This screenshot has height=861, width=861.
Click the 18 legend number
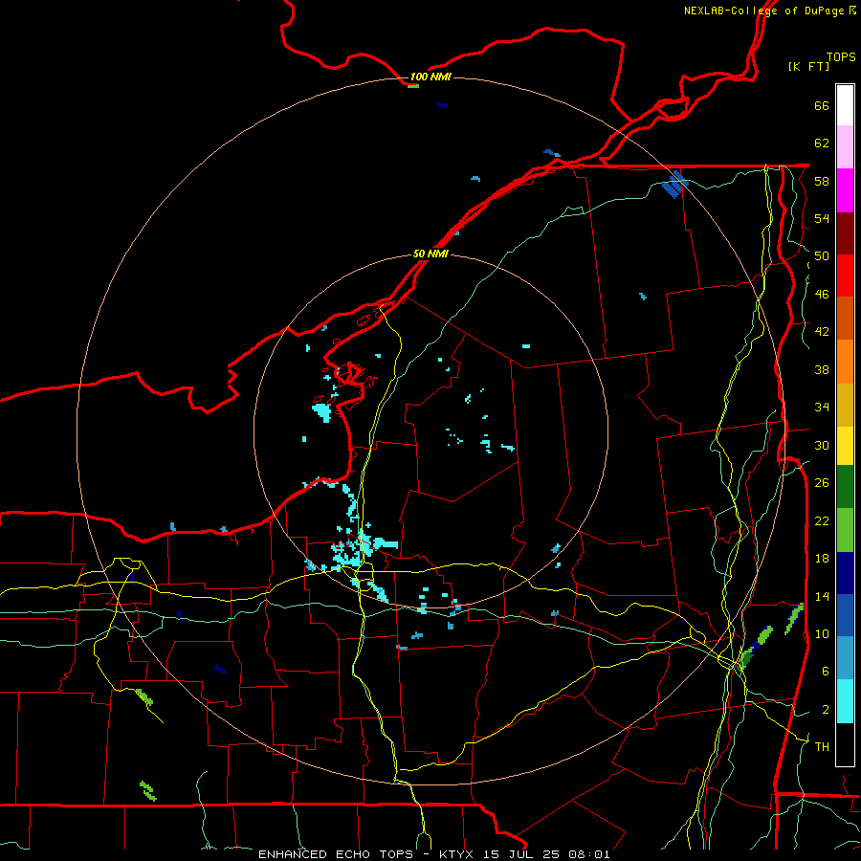(822, 559)
